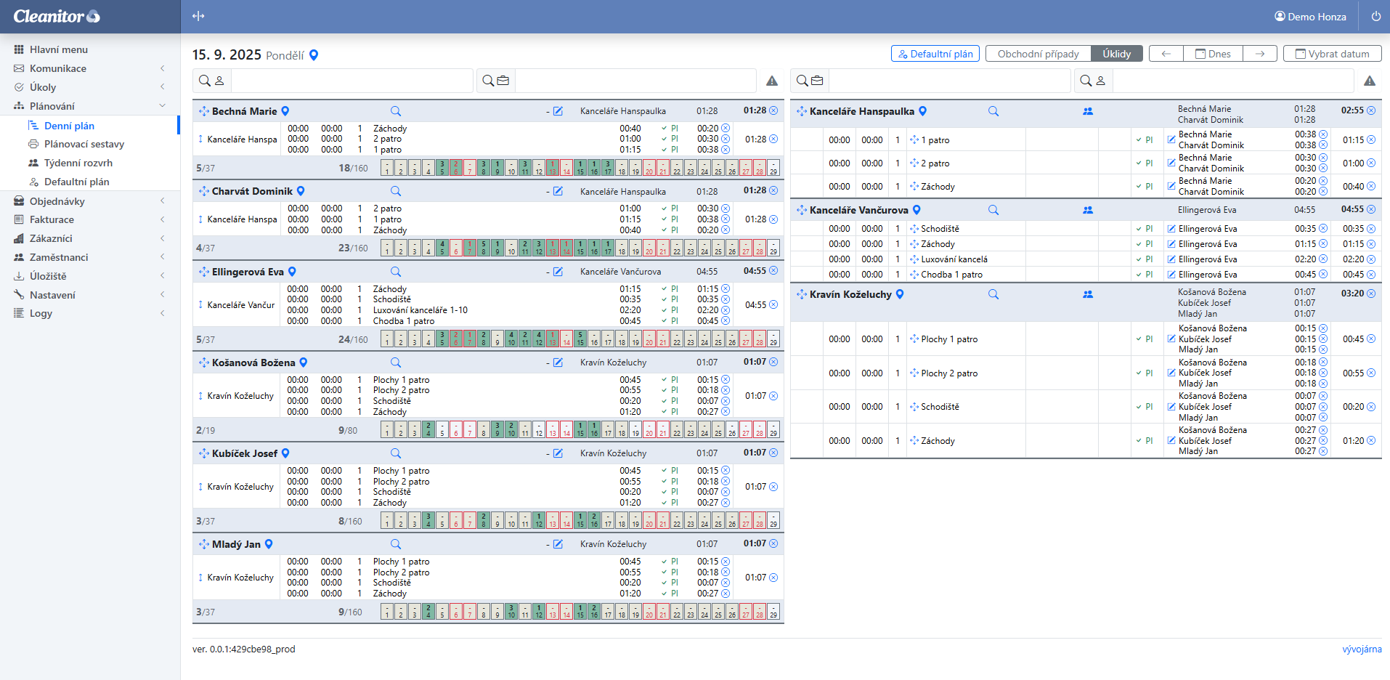This screenshot has width=1390, height=680.
Task: Open edit icon for Charvát Dominik row
Action: tap(558, 191)
